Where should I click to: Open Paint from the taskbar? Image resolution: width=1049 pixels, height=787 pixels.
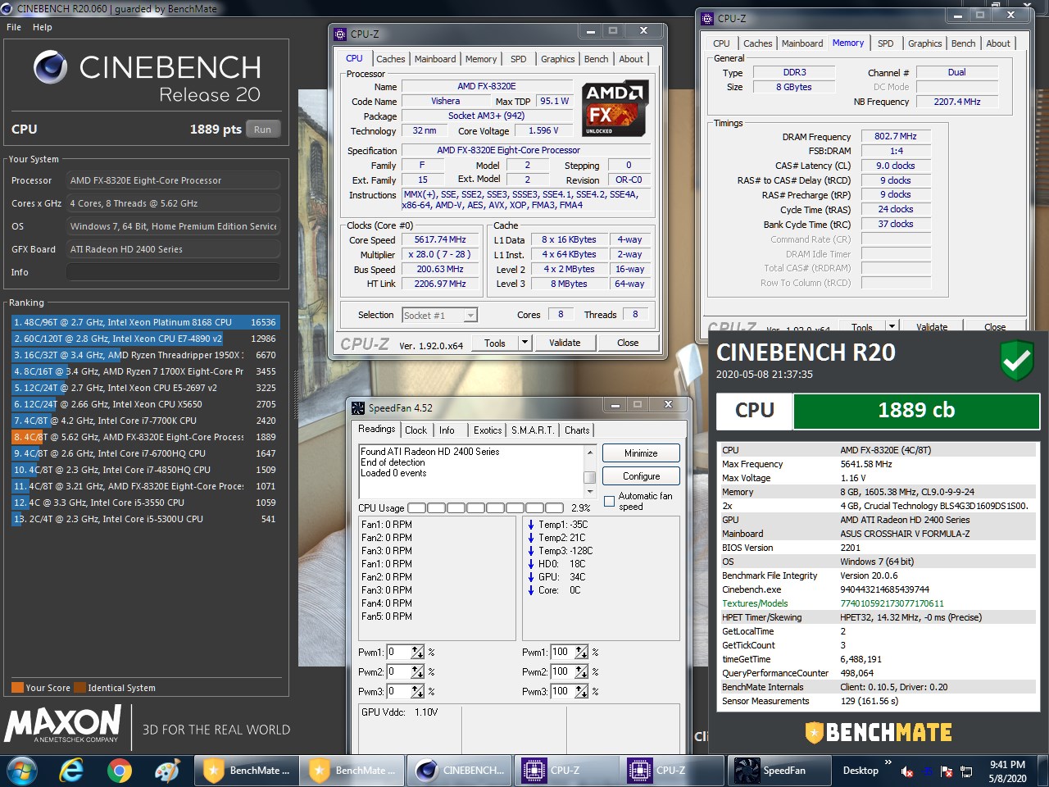[x=167, y=771]
